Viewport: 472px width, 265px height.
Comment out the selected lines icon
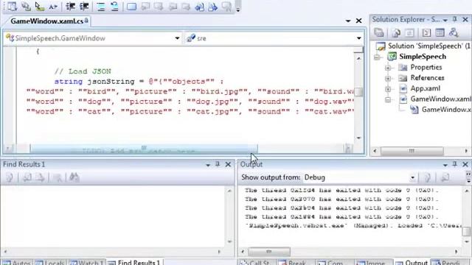(101, 7)
